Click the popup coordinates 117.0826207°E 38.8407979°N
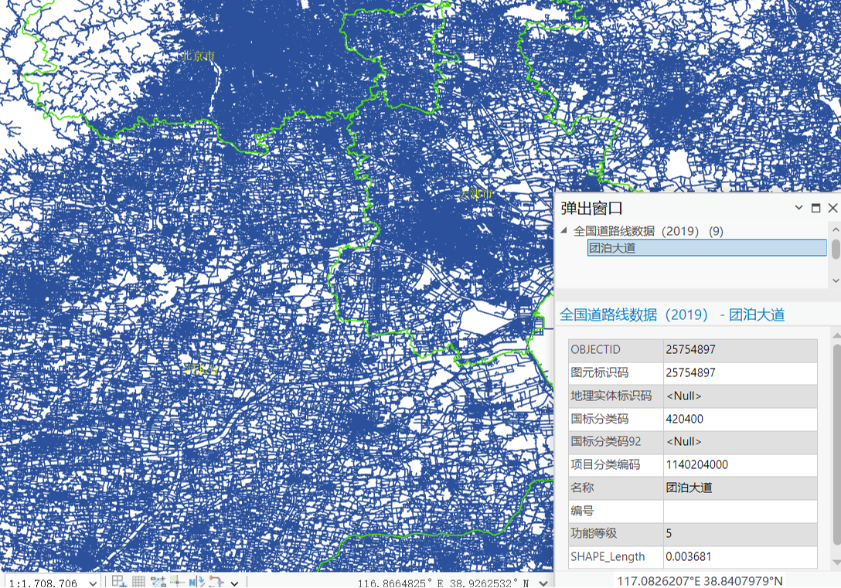The width and height of the screenshot is (841, 588). coord(700,581)
